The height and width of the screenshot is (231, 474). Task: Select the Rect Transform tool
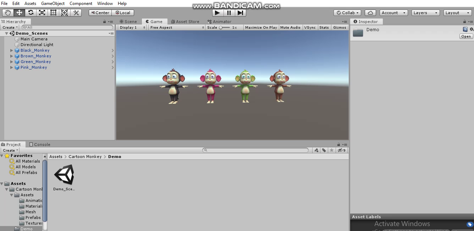(x=53, y=13)
